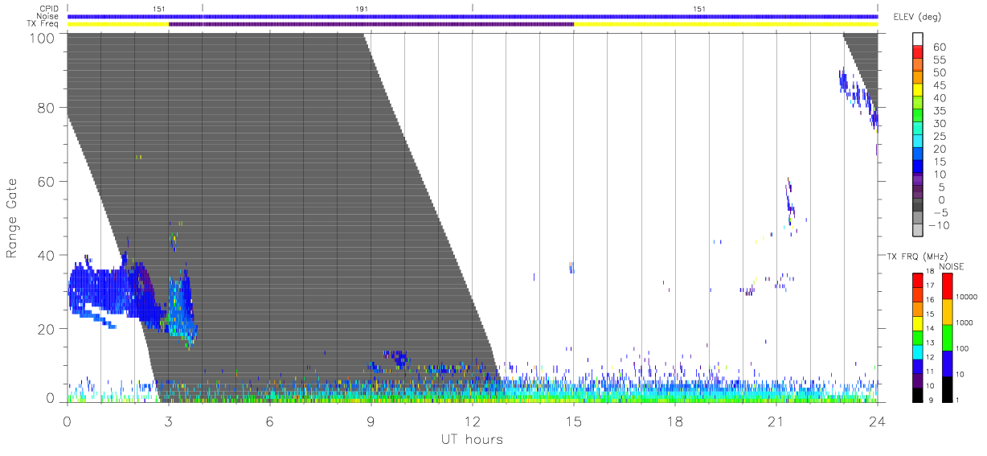Click NOISE legend label 100
987x456 pixels.
pos(964,348)
